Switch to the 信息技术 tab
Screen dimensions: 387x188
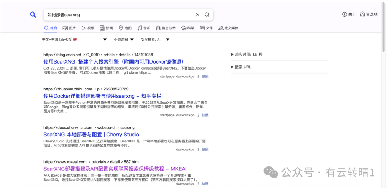[x=166, y=28]
